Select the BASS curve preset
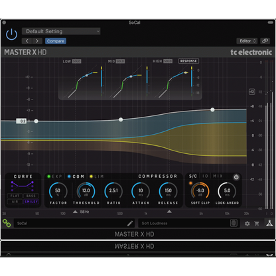 coord(31,196)
